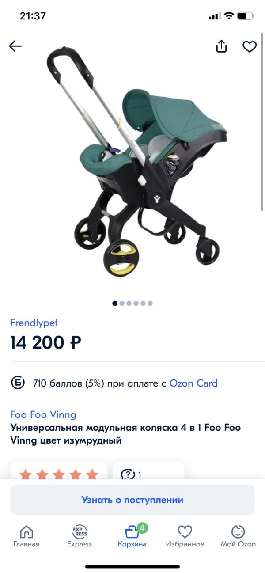265x573 pixels.
Task: Click the Узнать о поступлении button
Action: (x=132, y=500)
